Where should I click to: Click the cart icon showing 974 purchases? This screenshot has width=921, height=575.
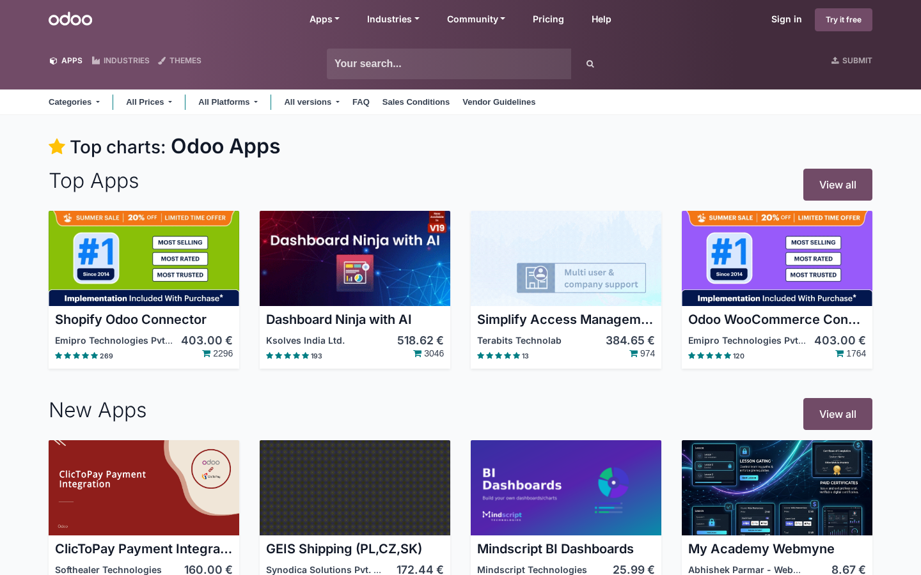(634, 353)
